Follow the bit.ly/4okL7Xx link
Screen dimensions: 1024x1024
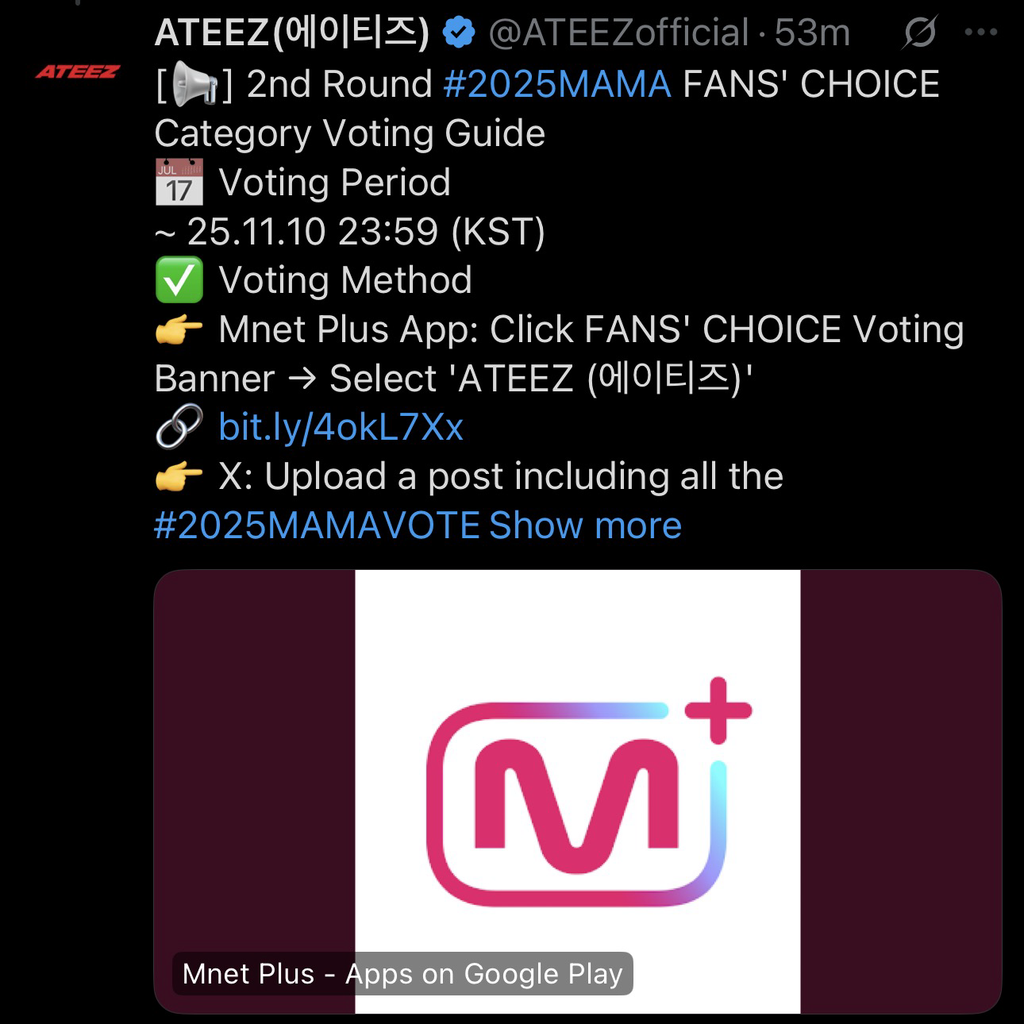coord(341,427)
